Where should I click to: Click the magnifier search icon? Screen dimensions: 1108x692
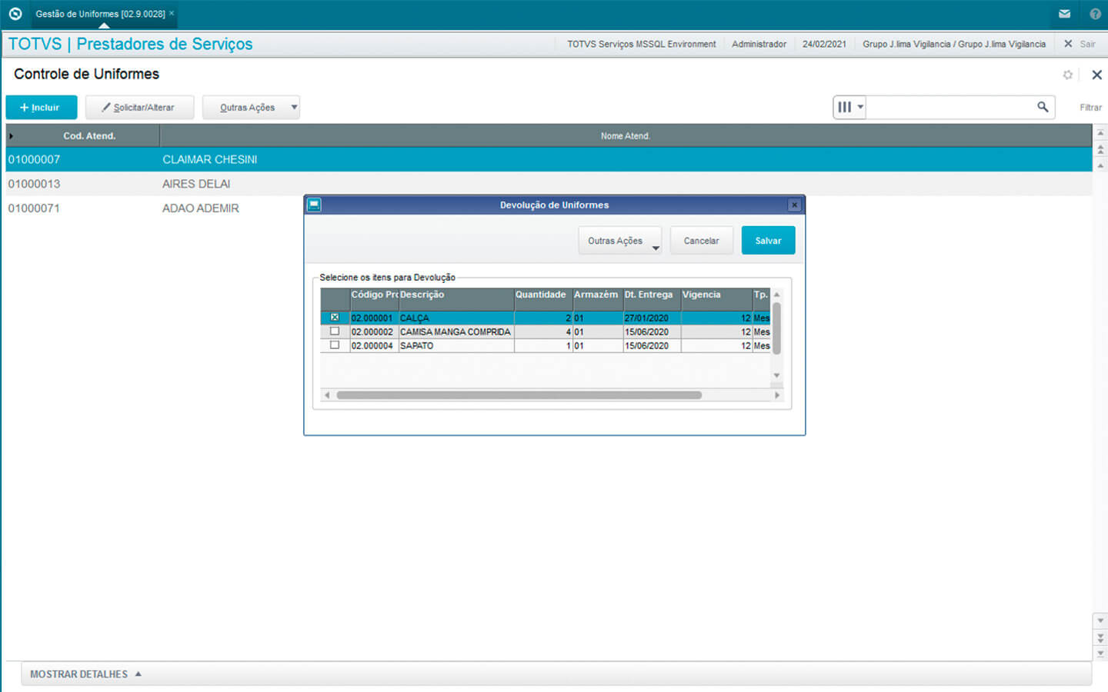click(x=1043, y=107)
